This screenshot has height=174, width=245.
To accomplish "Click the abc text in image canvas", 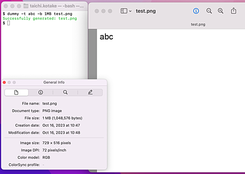I will pyautogui.click(x=107, y=37).
